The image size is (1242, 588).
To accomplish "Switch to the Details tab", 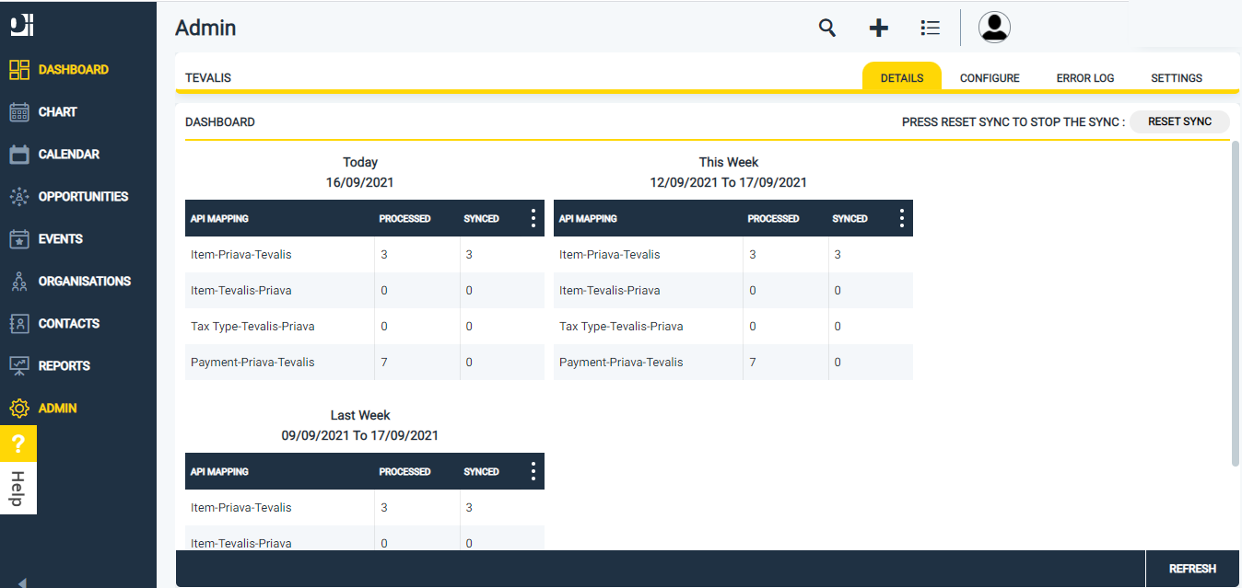I will 902,78.
